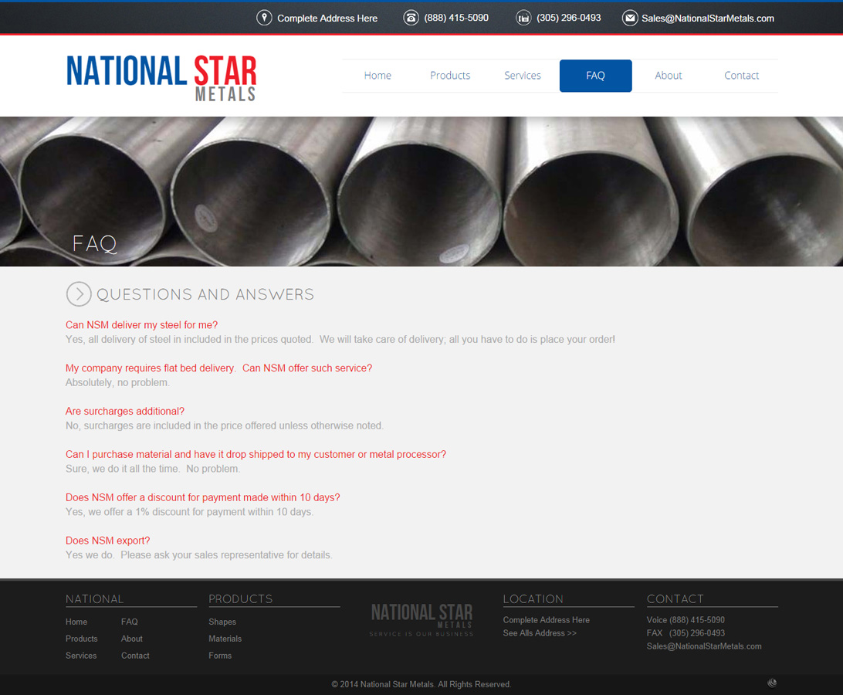This screenshot has height=695, width=843.
Task: Click the fax icon beside (305) 296-0493
Action: click(x=523, y=18)
